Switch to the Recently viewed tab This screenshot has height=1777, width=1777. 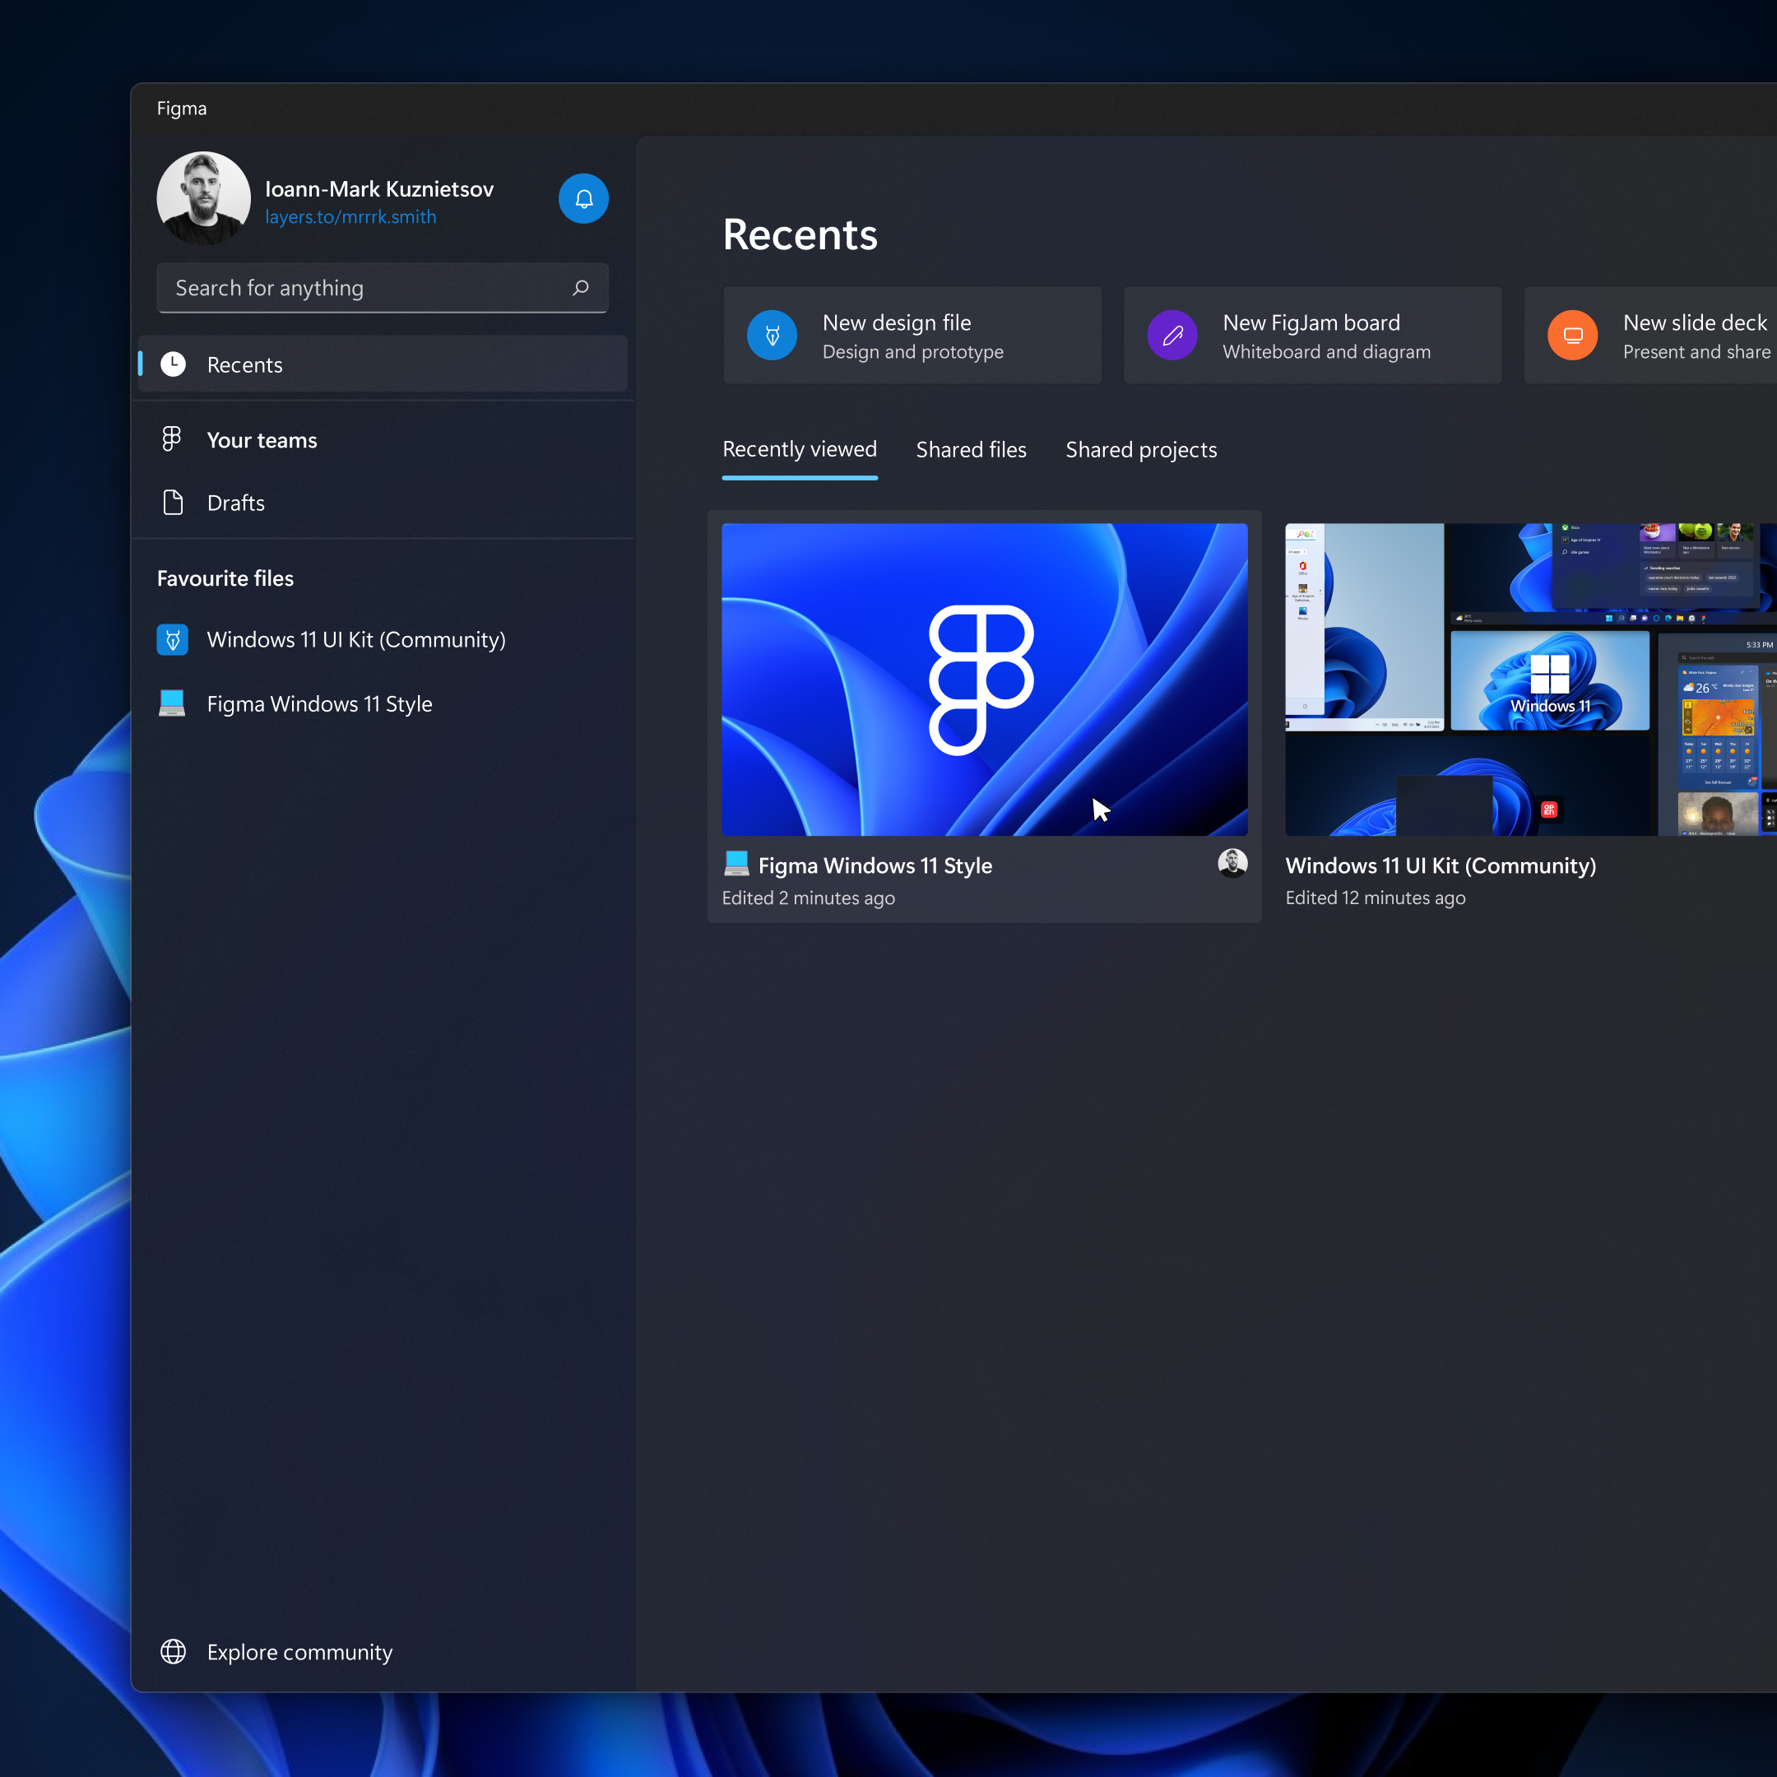[x=800, y=450]
